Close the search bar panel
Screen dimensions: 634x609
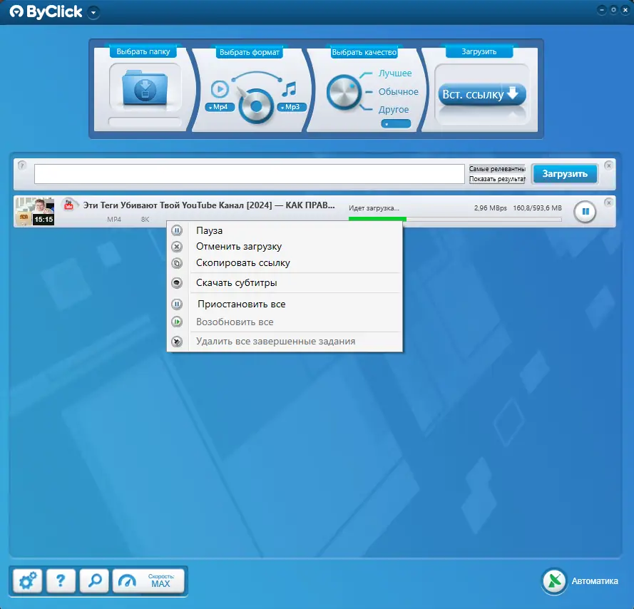[x=608, y=165]
